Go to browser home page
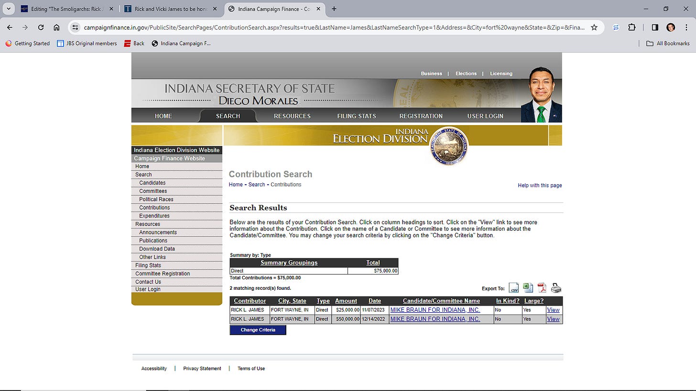 point(56,27)
